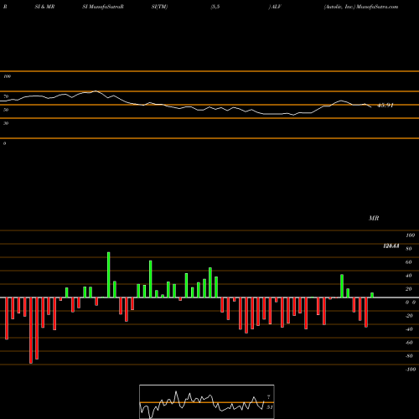Click the longest red MR histogram bar
Image resolution: width=419 pixels, height=419 pixels.
tap(31, 330)
